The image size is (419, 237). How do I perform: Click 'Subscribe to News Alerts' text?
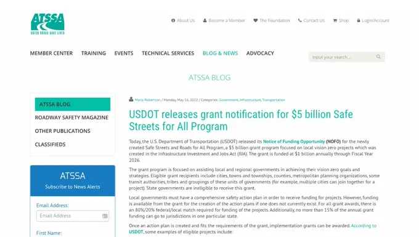point(73,187)
